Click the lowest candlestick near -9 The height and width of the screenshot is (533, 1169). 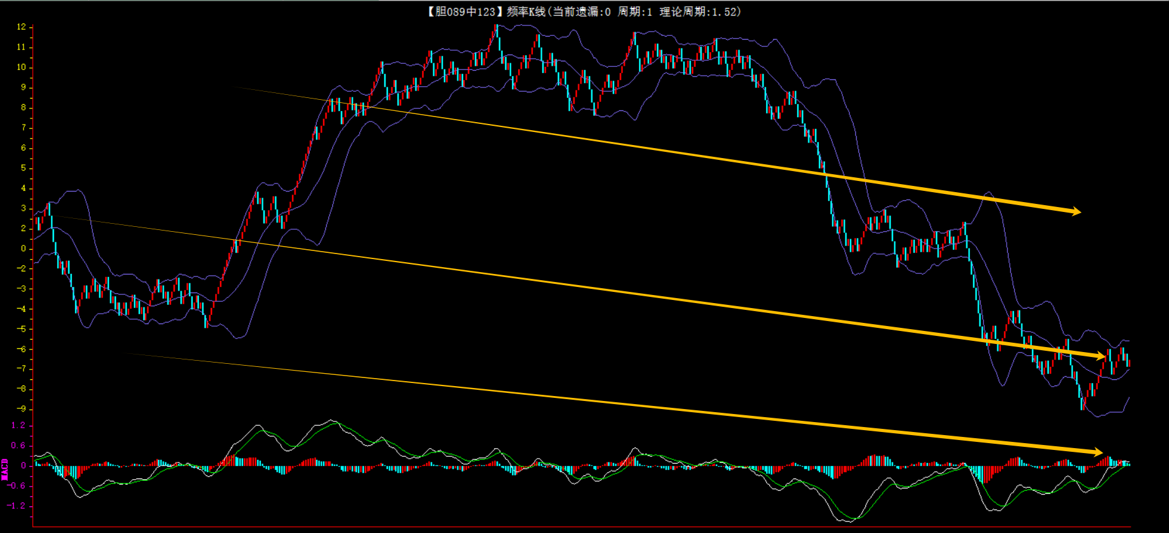coord(1082,404)
